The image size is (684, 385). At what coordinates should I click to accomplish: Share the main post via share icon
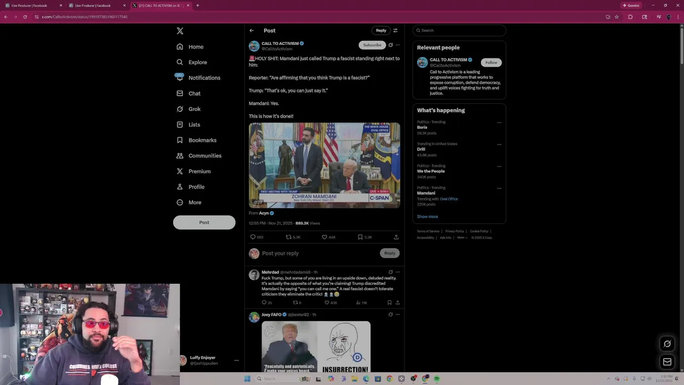click(x=396, y=237)
